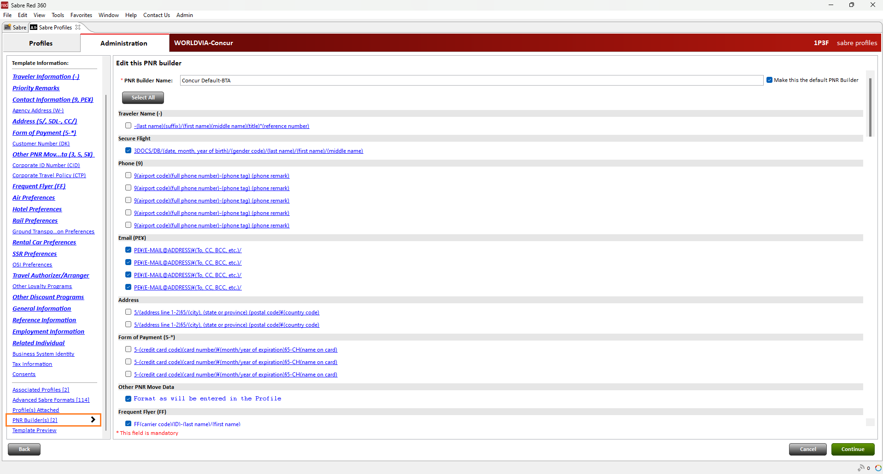This screenshot has height=474, width=883.
Task: Click the Sabre tab icon
Action: coord(7,27)
